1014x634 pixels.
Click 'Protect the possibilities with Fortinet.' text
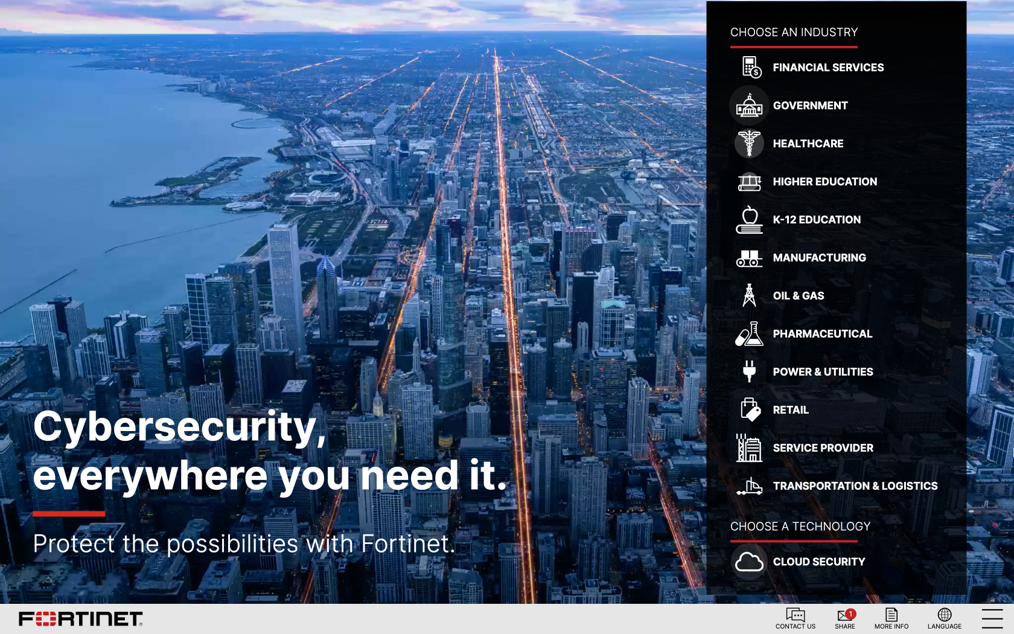coord(244,544)
